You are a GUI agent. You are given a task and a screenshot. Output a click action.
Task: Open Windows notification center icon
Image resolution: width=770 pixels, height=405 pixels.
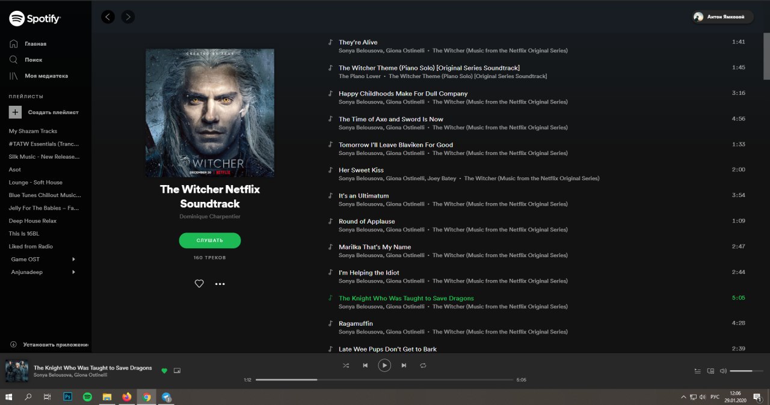[x=757, y=397]
